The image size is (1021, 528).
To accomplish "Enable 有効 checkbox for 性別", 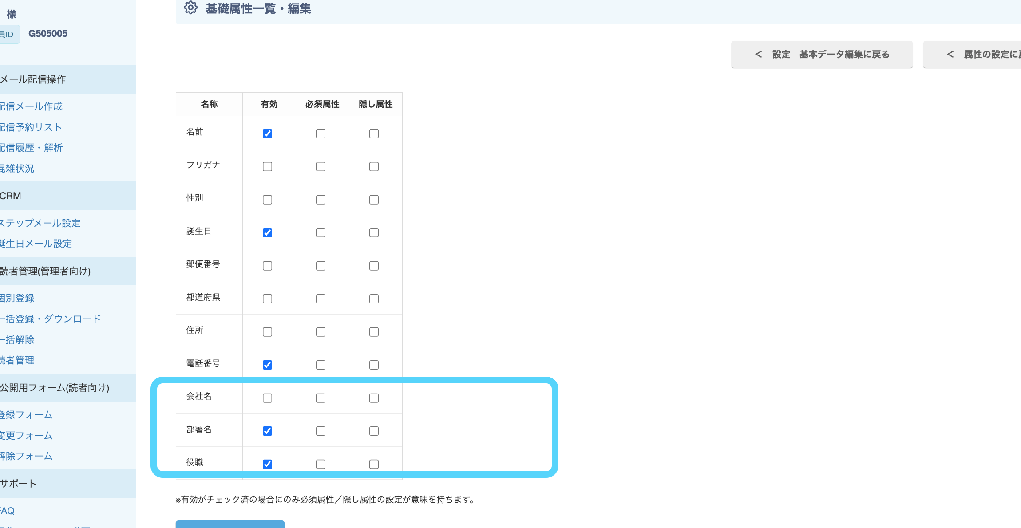I will (267, 200).
